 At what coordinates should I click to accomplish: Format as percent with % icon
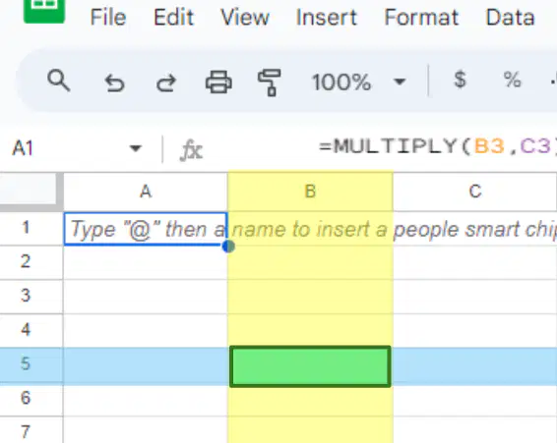click(x=513, y=80)
